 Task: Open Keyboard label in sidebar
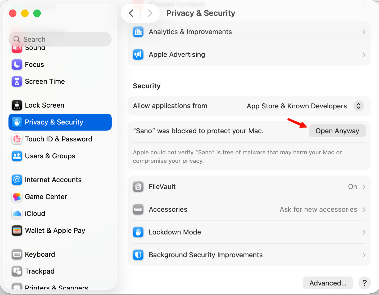coord(40,254)
